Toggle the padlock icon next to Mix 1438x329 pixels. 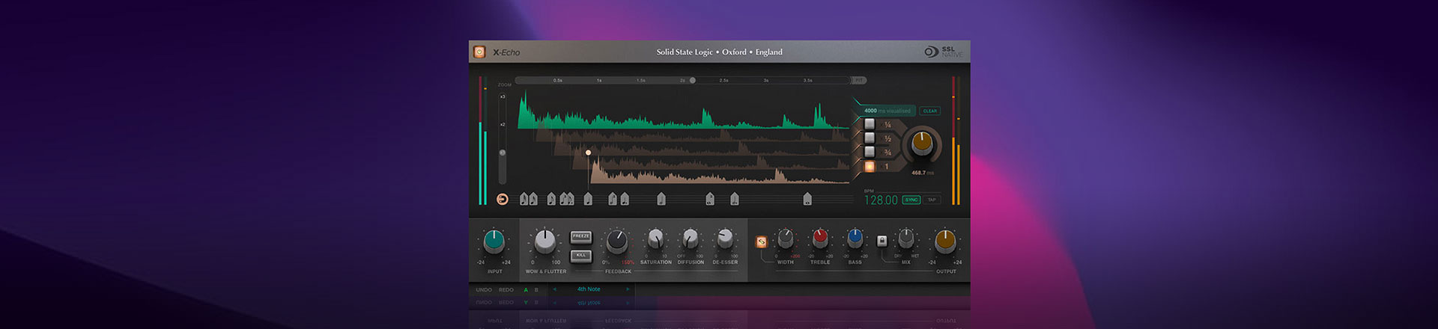click(x=882, y=241)
